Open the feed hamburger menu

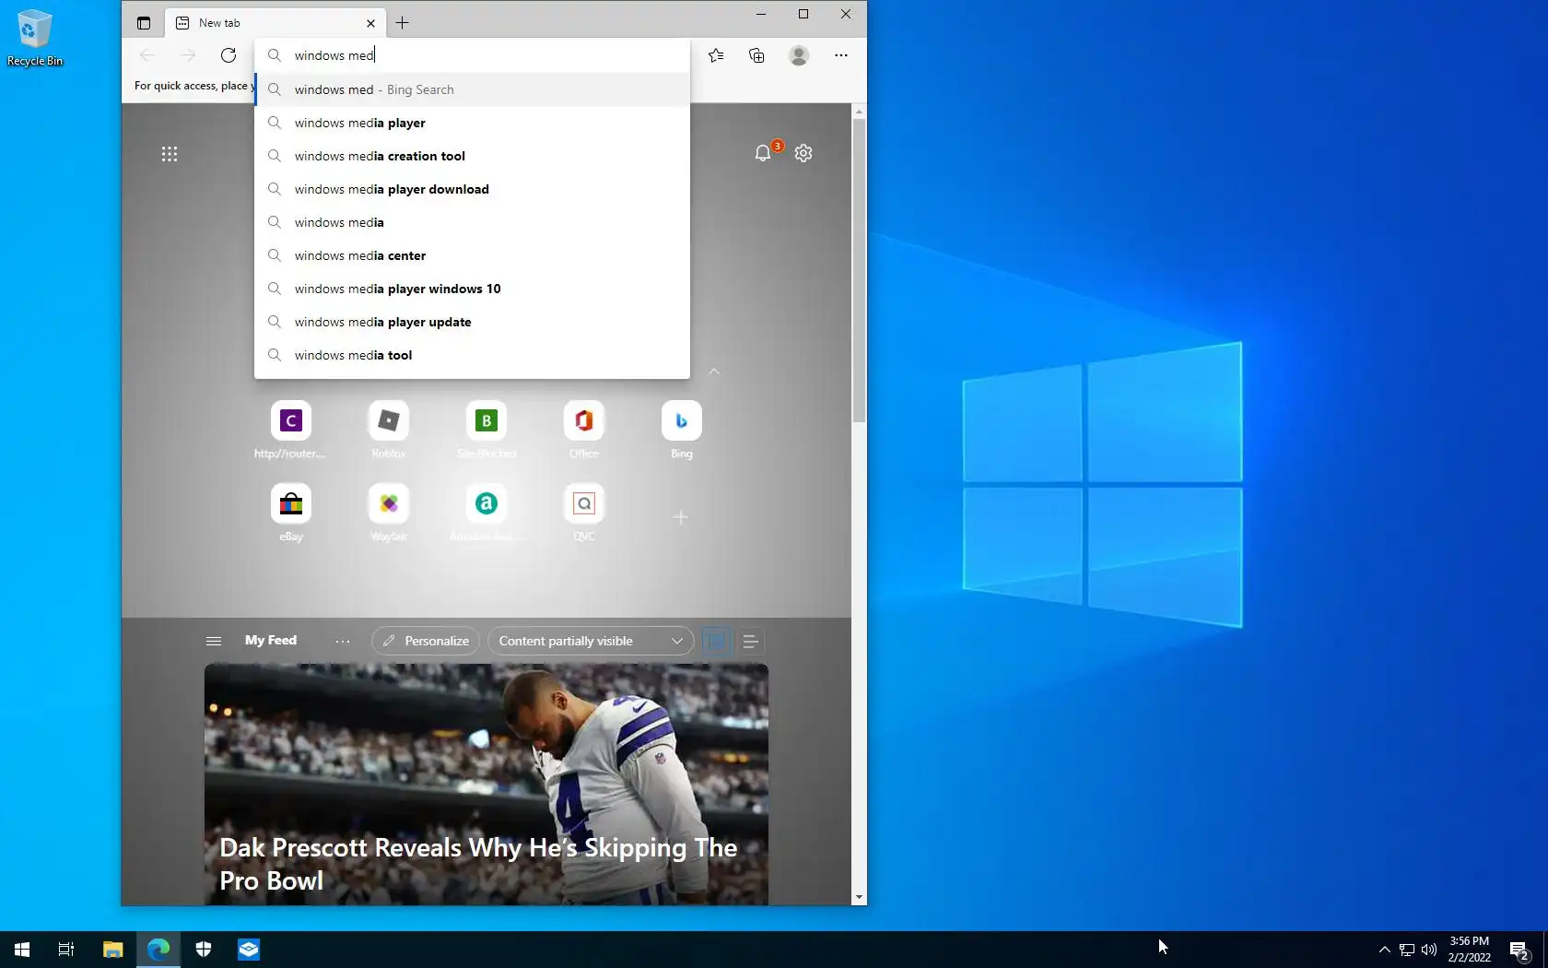pos(214,641)
